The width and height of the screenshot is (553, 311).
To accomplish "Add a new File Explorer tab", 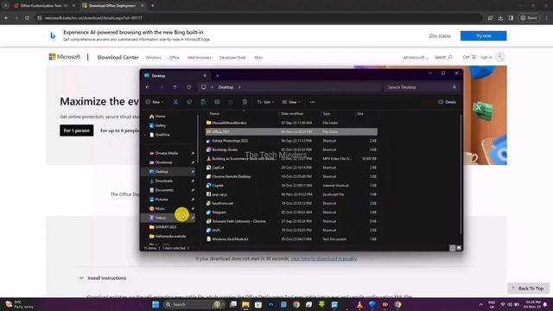I will [218, 76].
